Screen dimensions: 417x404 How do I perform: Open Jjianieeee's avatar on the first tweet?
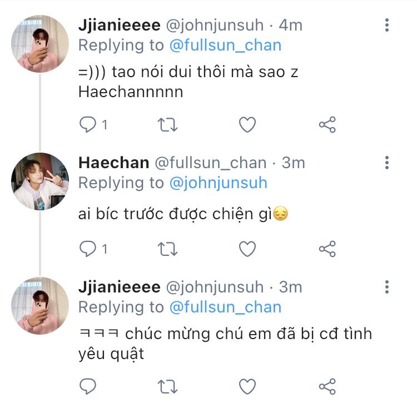click(40, 44)
